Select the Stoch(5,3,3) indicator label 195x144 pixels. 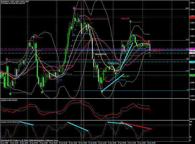(10, 122)
